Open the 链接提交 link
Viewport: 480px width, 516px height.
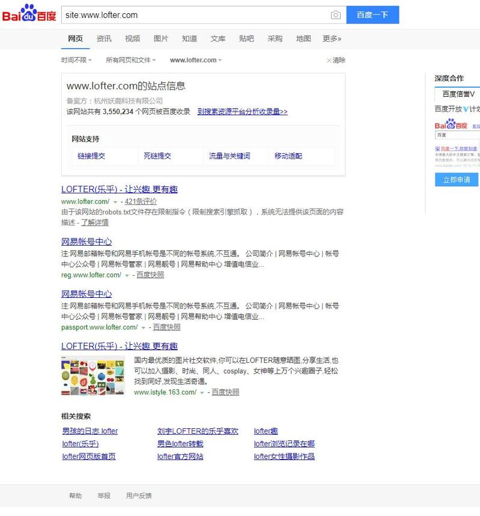click(x=91, y=156)
